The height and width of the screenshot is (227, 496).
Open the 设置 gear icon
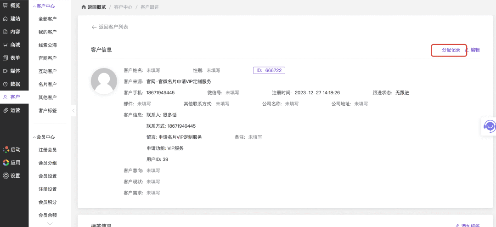point(6,176)
